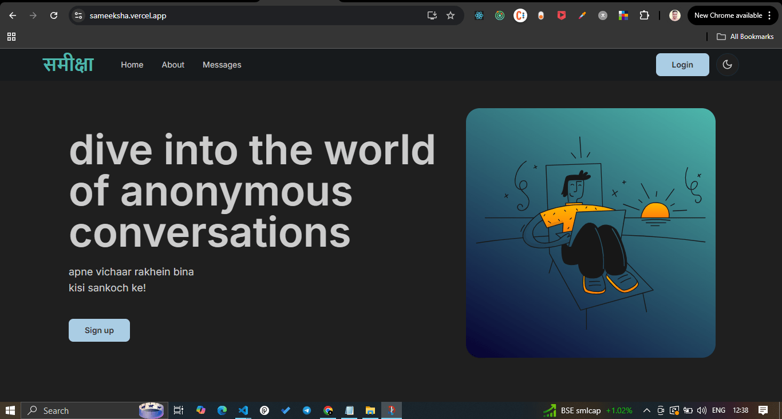Open the Snipping Tool in taskbar
782x419 pixels.
tap(392, 410)
